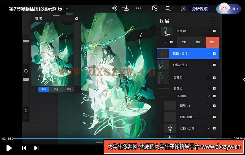The width and height of the screenshot is (245, 155).
Task: Open blend mode N of 图层 43
Action: 208,106
